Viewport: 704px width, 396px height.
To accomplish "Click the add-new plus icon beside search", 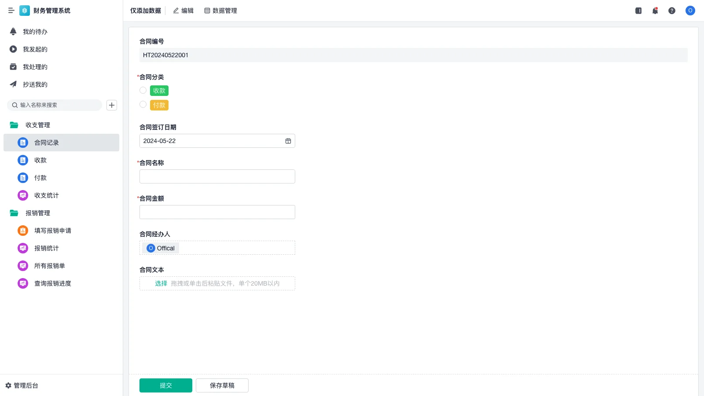I will click(x=112, y=105).
